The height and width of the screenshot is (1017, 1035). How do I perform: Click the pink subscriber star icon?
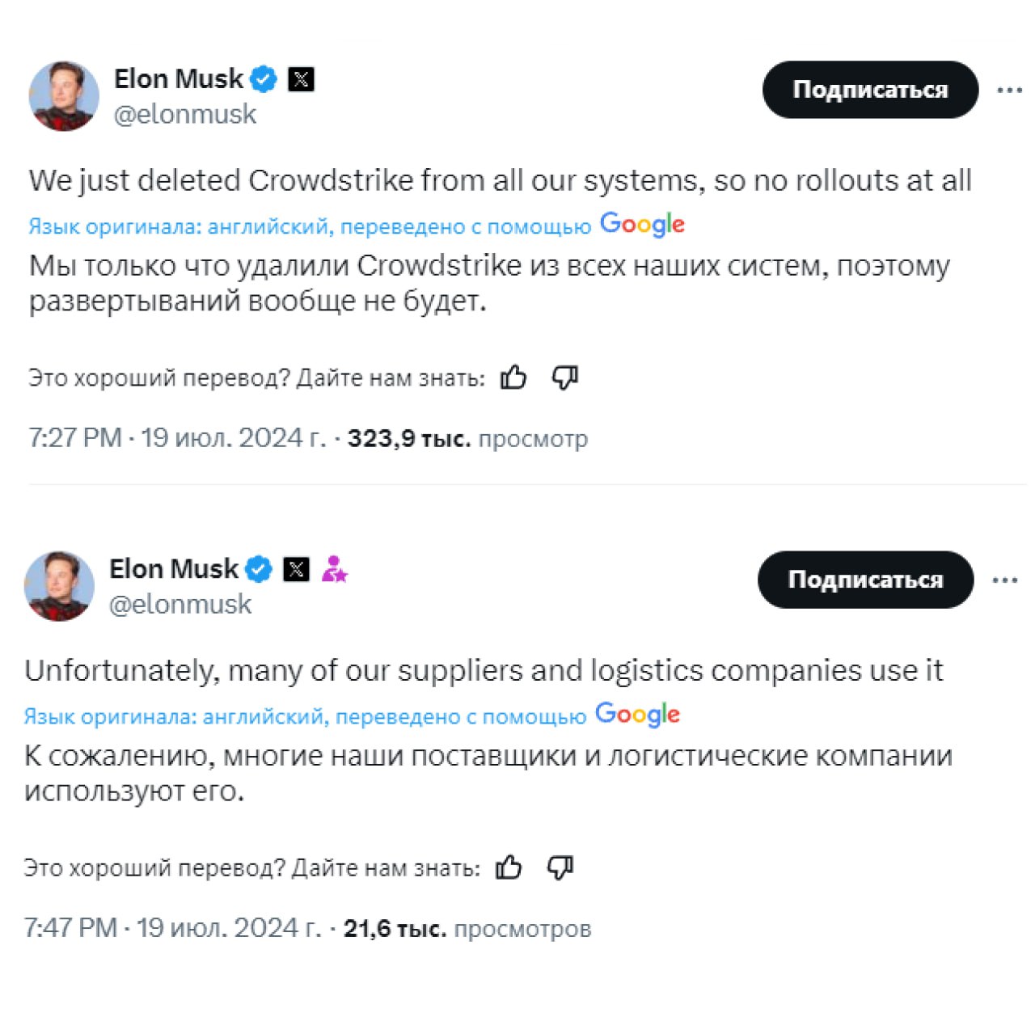(334, 569)
